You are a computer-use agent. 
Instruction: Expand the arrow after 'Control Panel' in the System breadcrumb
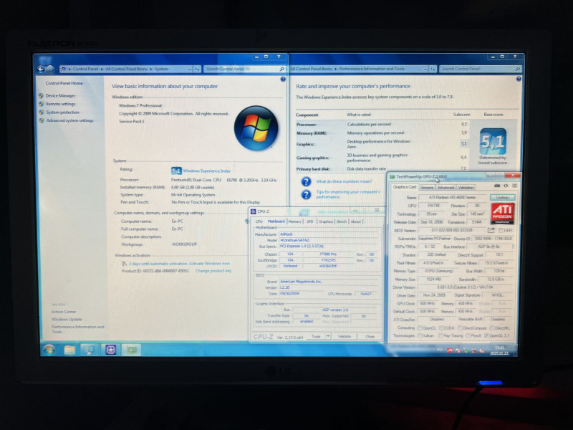click(x=102, y=69)
